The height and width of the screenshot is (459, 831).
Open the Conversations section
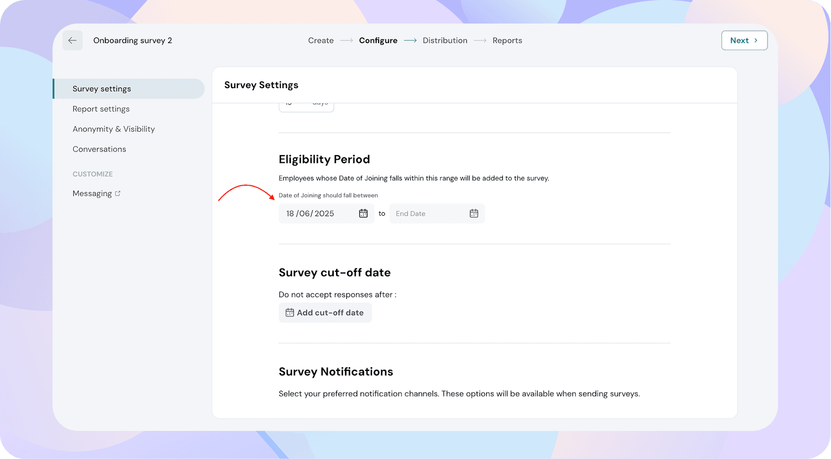[x=99, y=149]
